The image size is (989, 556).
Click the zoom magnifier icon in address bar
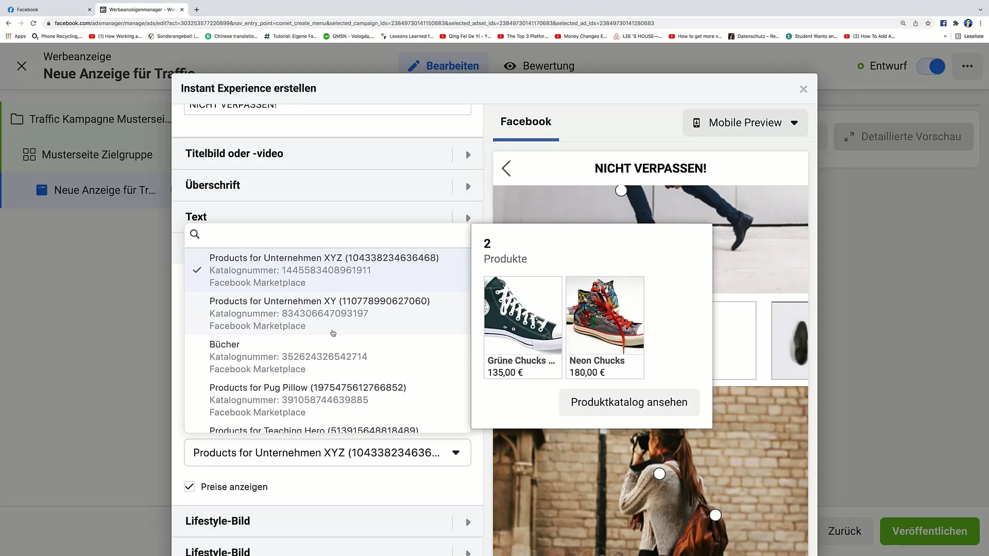pos(903,23)
